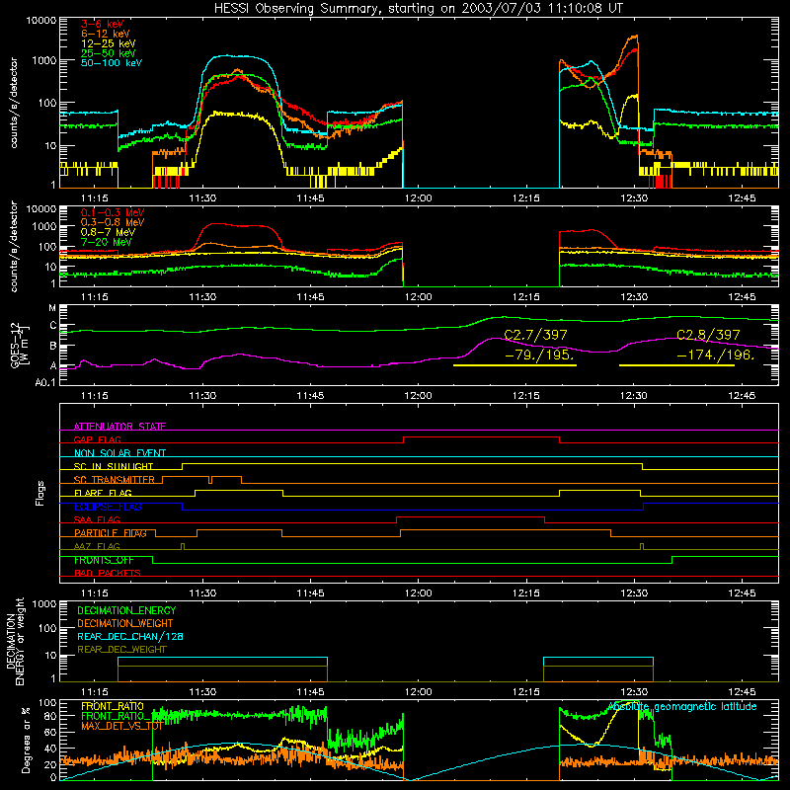
Task: Click the DECIMATION_ENERGY legend label
Action: pos(126,610)
